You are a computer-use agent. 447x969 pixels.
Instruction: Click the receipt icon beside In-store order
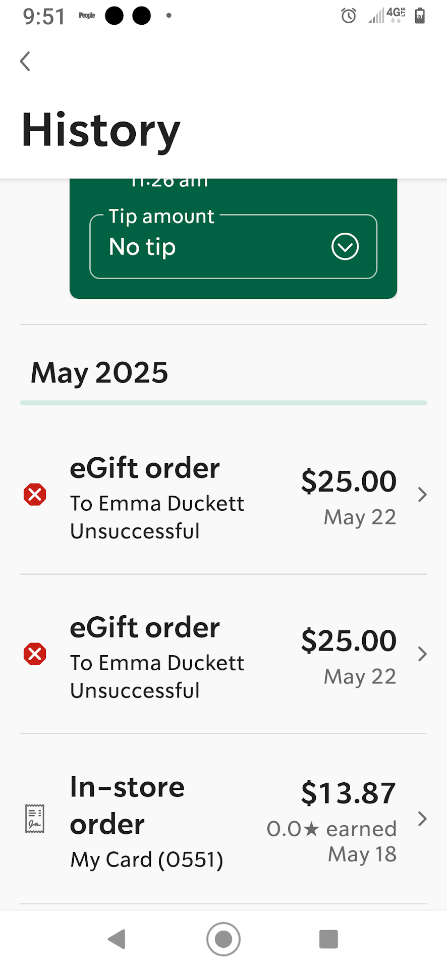(x=35, y=818)
